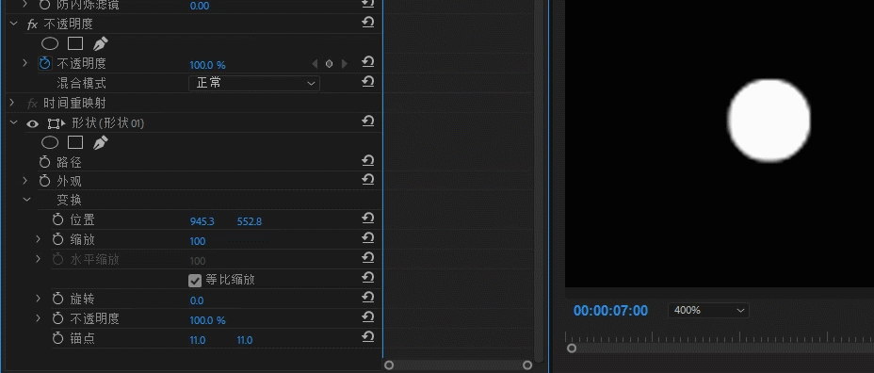Open the 混合模式 dropdown set to 正常
This screenshot has height=373, width=874.
254,83
